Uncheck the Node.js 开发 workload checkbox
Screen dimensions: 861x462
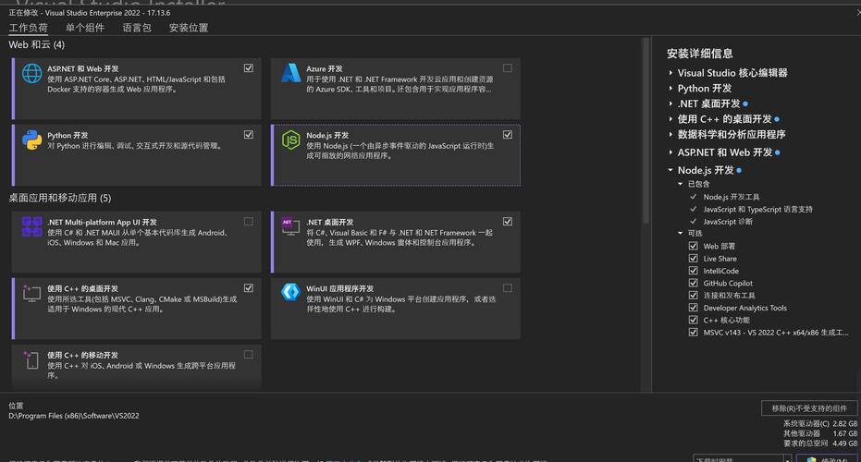coord(508,134)
